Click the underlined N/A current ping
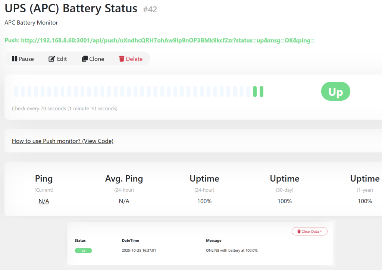382x270 pixels. (44, 201)
